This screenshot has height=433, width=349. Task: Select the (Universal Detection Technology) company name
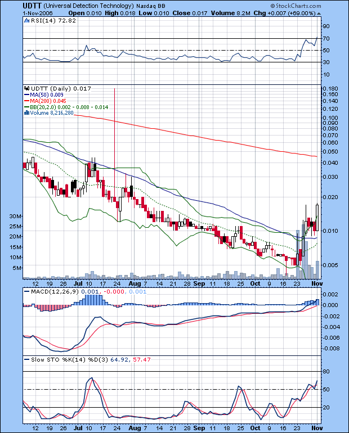click(89, 6)
